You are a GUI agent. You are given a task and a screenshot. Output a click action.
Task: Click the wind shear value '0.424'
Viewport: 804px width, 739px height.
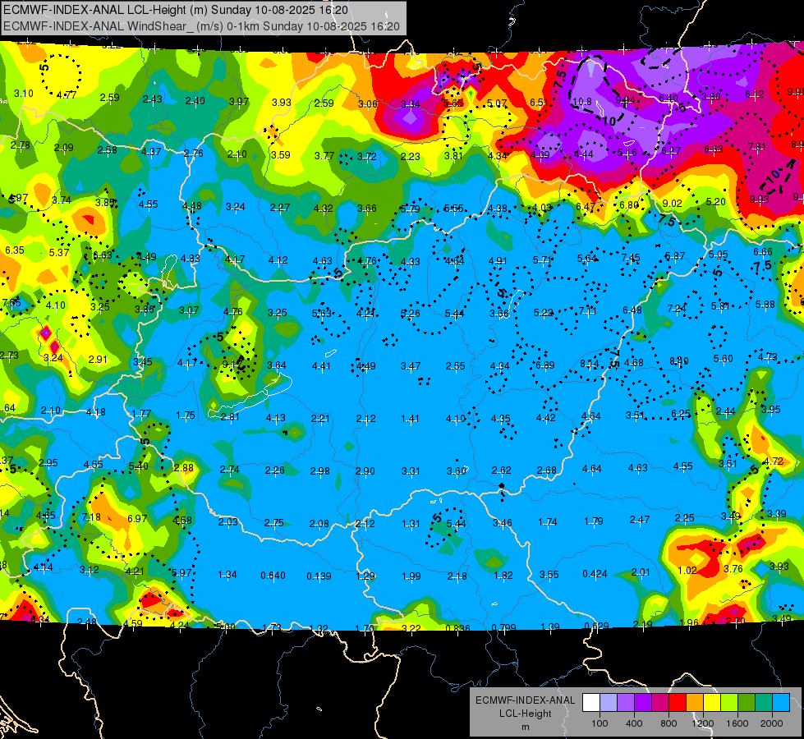[595, 573]
